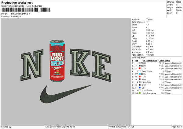
Task: Pick the cyan swatch with 2035 stitches
Action: click(140, 74)
